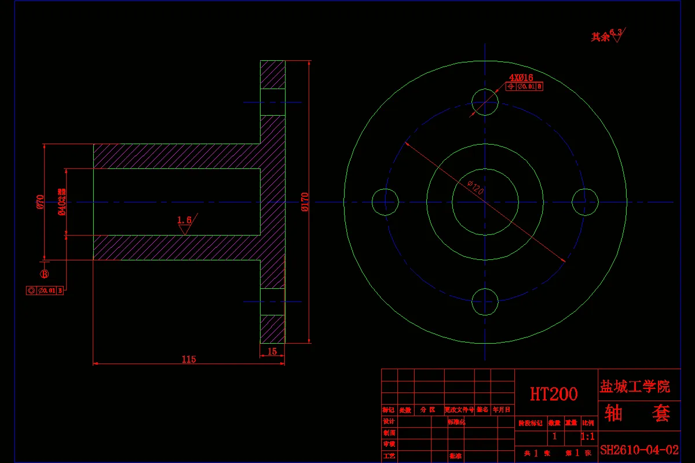Select the 115 overall length dimension

189,359
